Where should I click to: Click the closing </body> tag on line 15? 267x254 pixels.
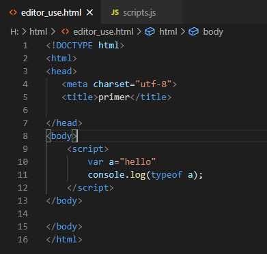point(64,227)
